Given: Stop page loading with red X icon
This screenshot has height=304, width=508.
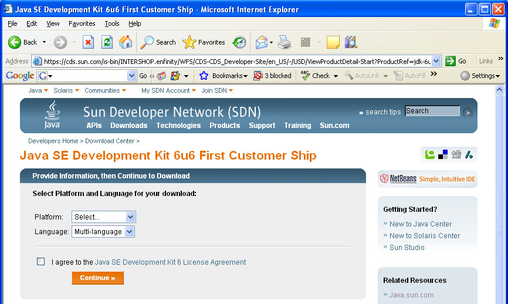Looking at the screenshot, I should coord(88,42).
